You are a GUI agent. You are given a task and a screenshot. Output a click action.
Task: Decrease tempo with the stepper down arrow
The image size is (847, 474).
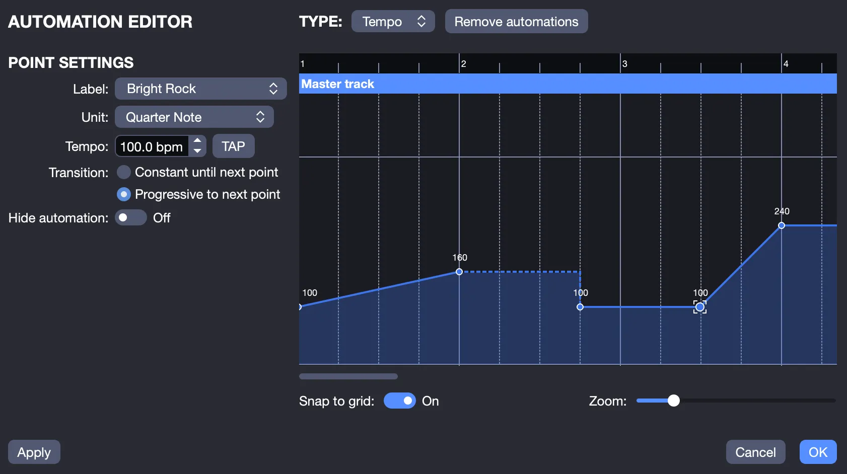click(197, 151)
